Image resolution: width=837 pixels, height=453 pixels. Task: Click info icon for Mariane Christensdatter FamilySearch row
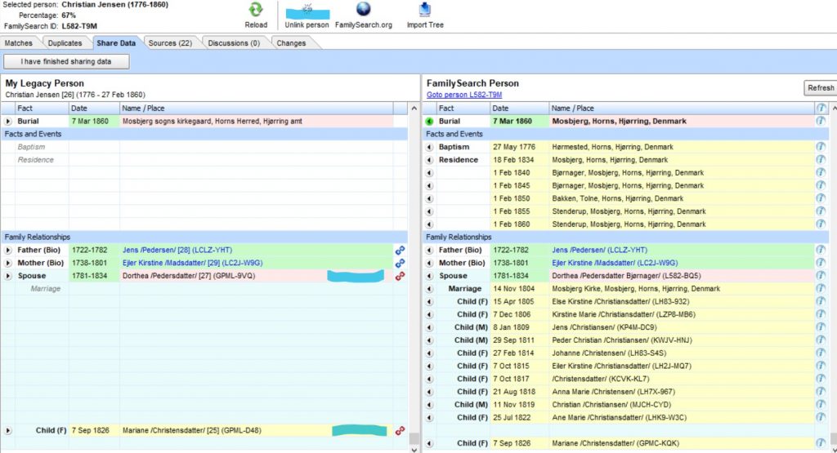(821, 443)
